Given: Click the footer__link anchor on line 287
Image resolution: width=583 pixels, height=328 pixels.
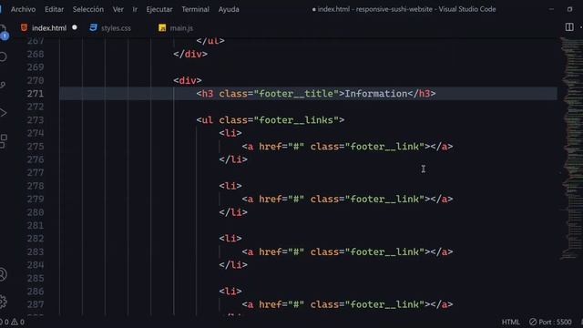Looking at the screenshot, I should coord(347,304).
